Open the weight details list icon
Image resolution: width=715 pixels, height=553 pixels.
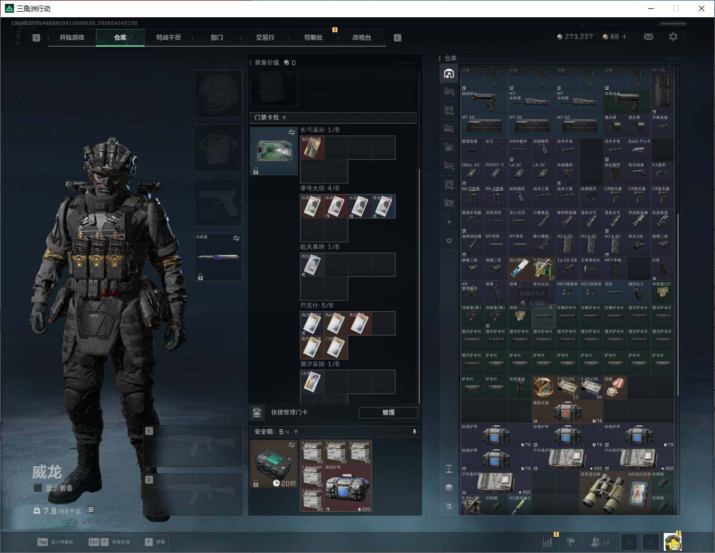[90, 510]
